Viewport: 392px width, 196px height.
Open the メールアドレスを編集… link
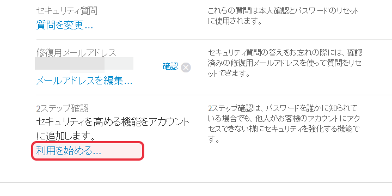(x=84, y=81)
